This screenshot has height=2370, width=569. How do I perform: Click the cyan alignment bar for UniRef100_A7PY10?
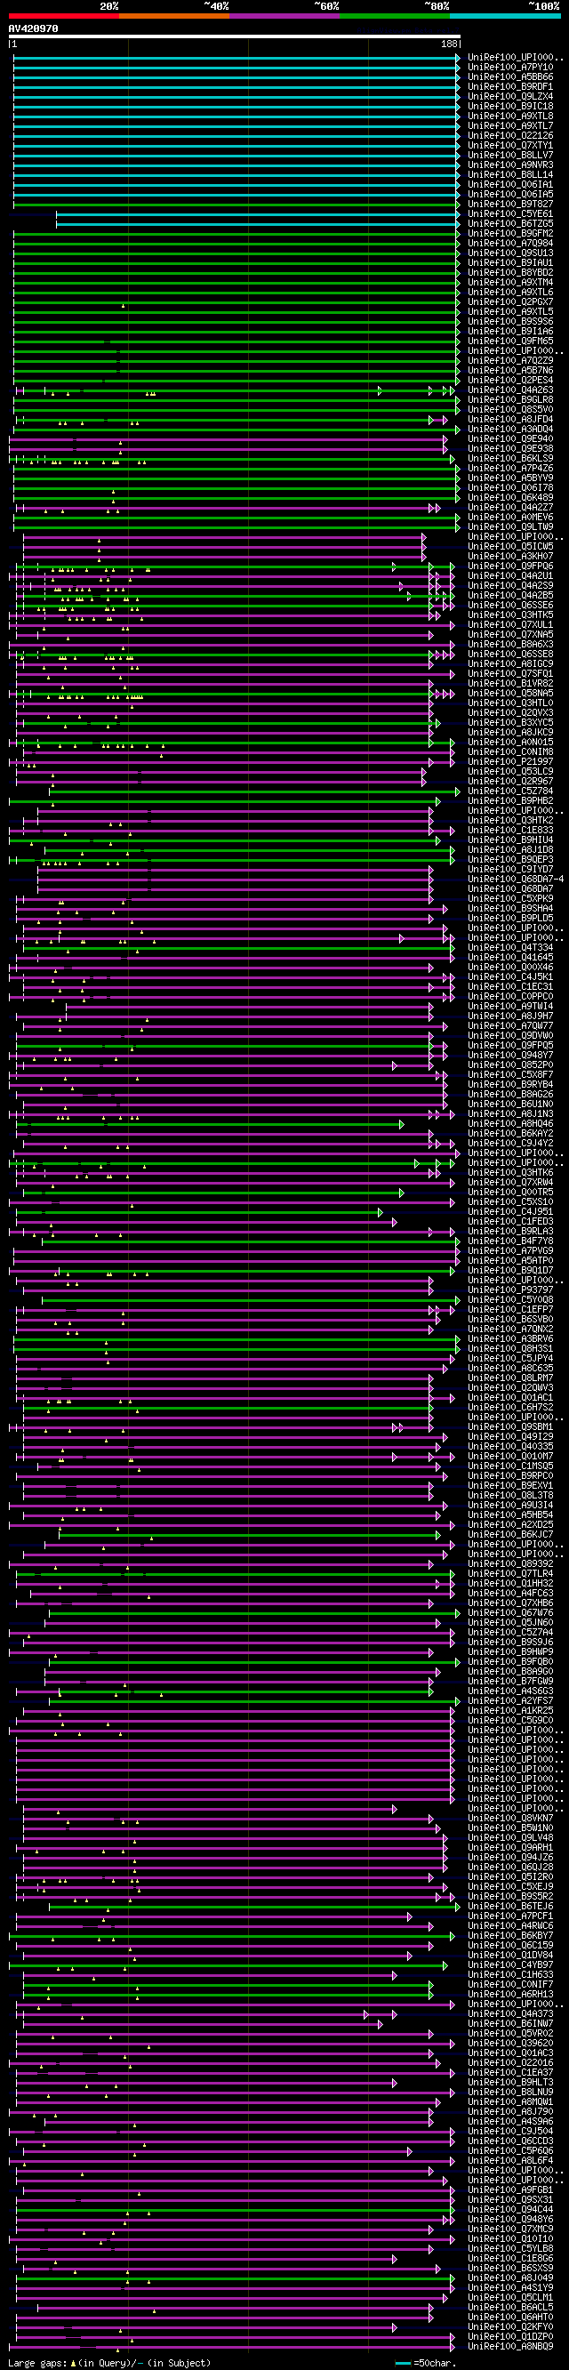(236, 68)
